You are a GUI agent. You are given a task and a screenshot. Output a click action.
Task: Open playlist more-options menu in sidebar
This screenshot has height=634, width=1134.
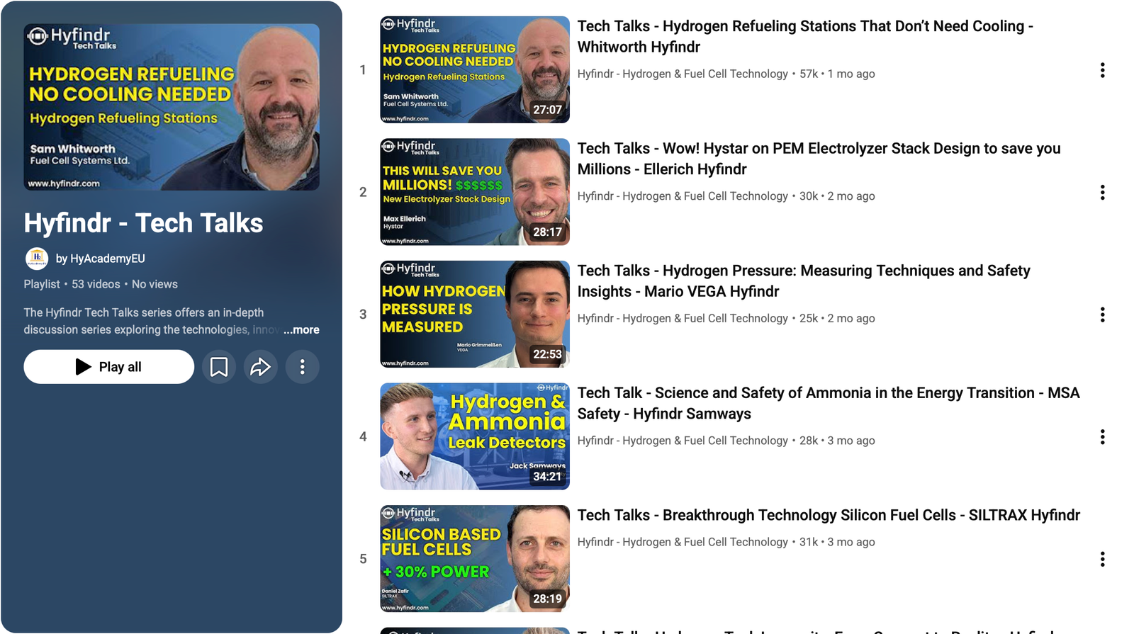tap(303, 367)
